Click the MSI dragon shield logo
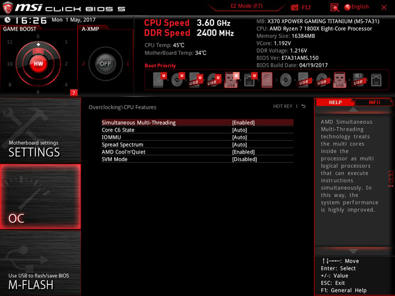 (x=8, y=7)
